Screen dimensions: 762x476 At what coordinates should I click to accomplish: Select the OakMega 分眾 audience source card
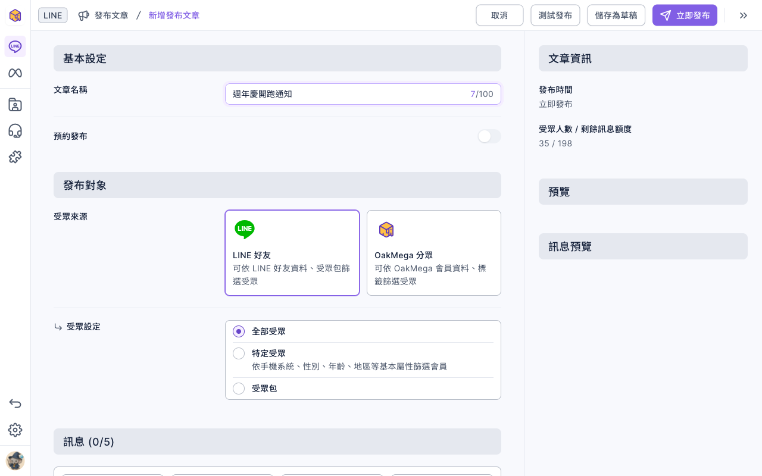[x=434, y=253]
